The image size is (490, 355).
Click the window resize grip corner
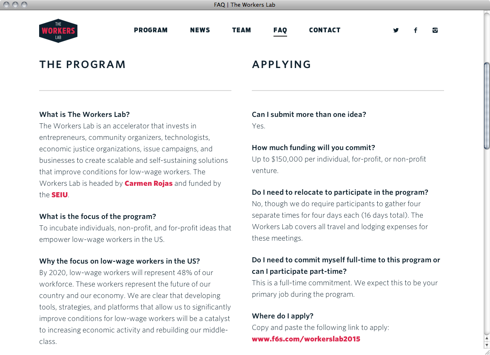tap(487, 352)
